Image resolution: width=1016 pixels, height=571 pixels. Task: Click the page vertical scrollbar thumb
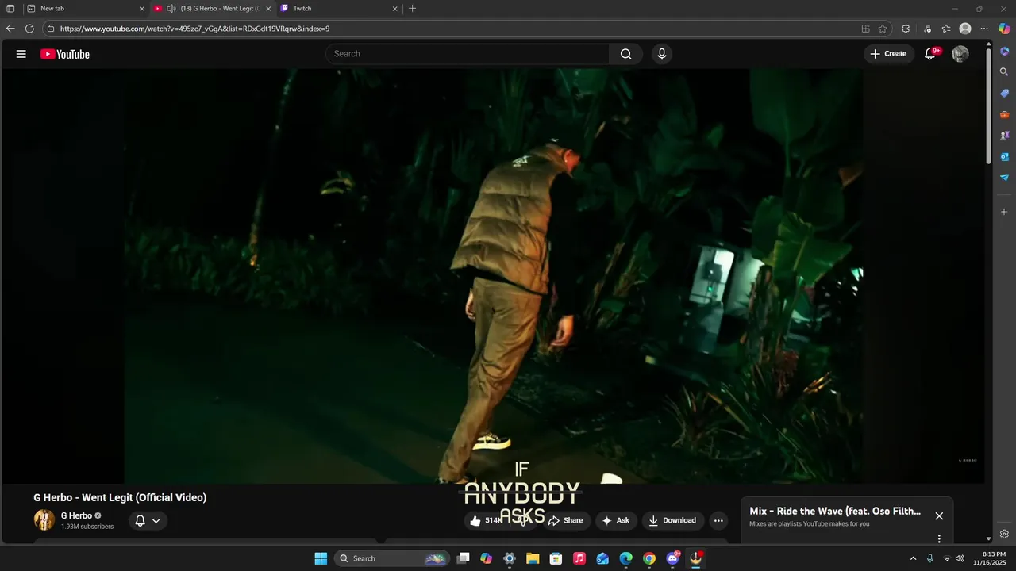pos(988,106)
